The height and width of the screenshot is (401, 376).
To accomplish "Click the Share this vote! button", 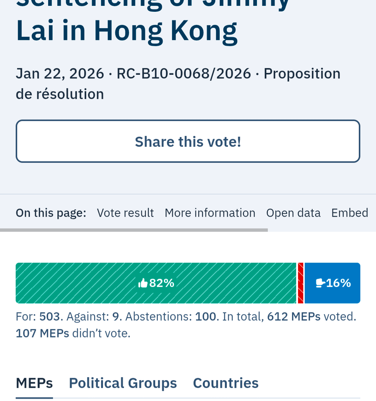I will [188, 141].
